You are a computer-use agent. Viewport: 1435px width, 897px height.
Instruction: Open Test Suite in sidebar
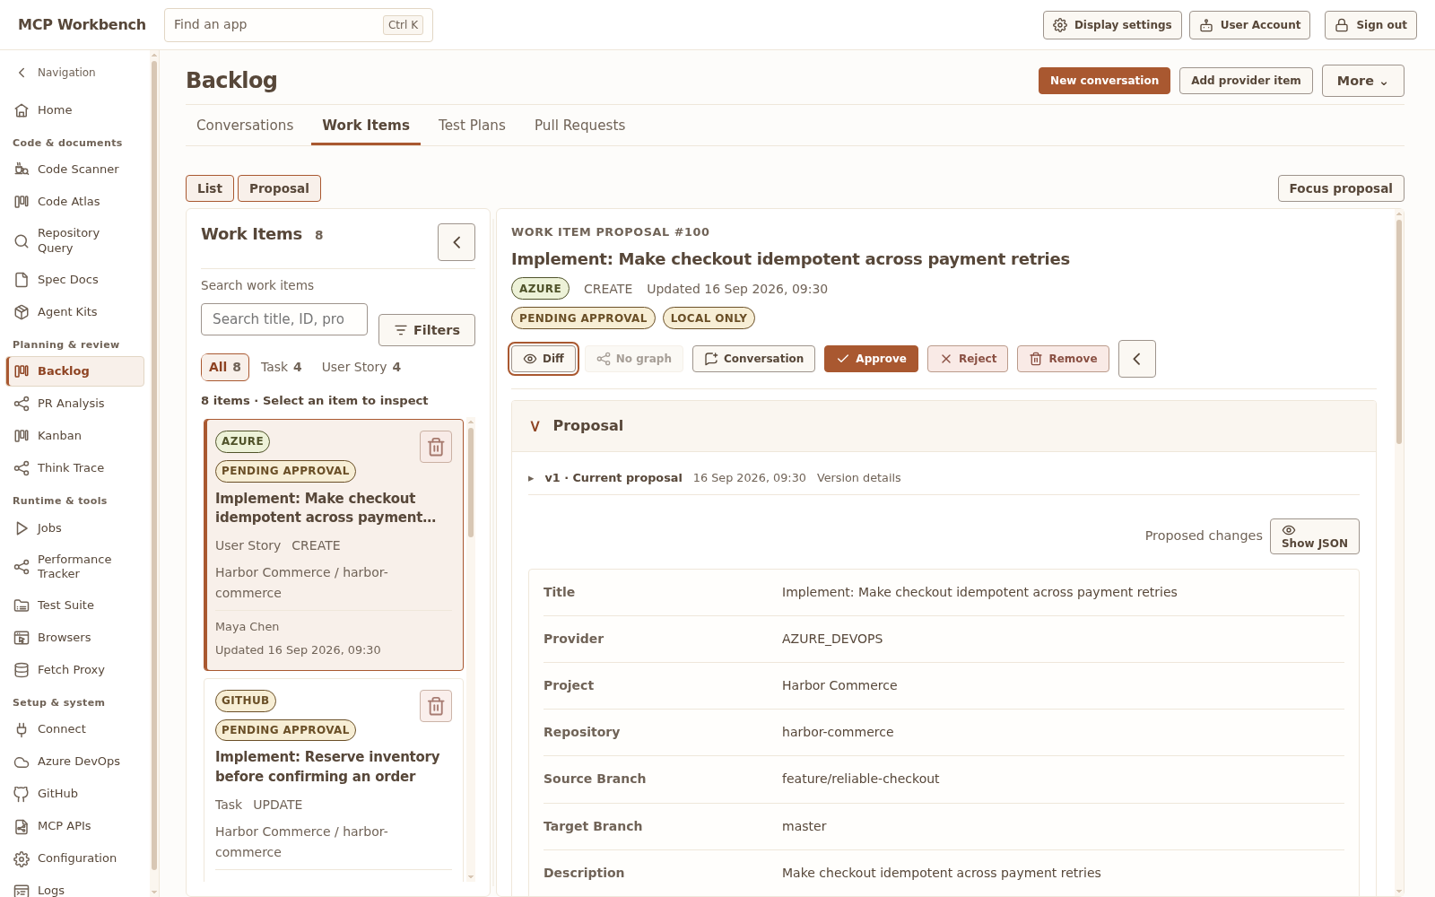[75, 605]
